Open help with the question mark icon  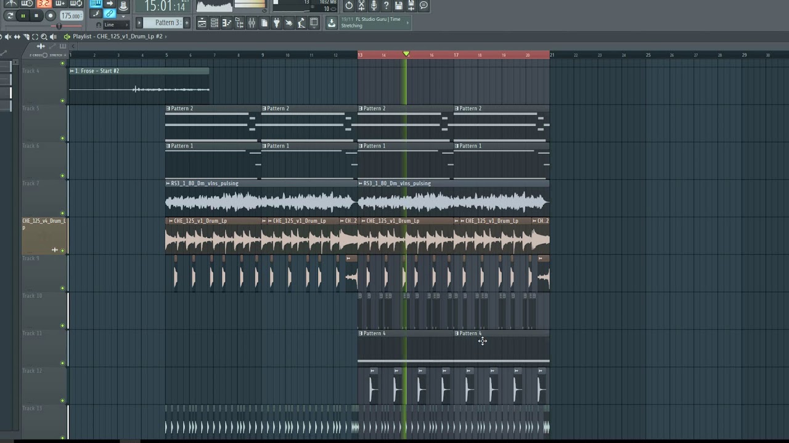pyautogui.click(x=386, y=6)
